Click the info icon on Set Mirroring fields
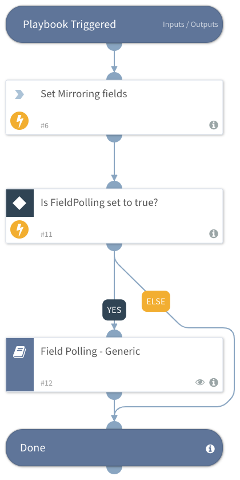Image resolution: width=240 pixels, height=480 pixels. coord(213,125)
